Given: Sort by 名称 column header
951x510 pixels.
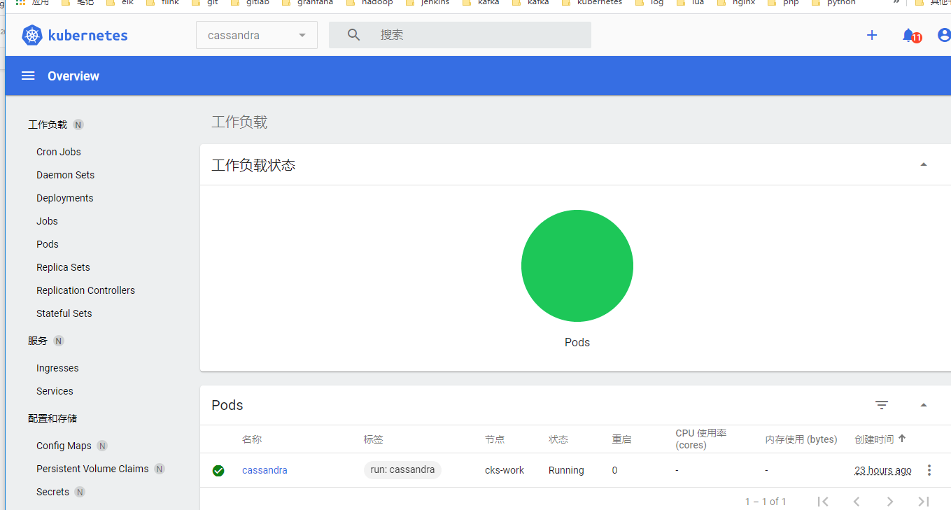Looking at the screenshot, I should pyautogui.click(x=252, y=439).
